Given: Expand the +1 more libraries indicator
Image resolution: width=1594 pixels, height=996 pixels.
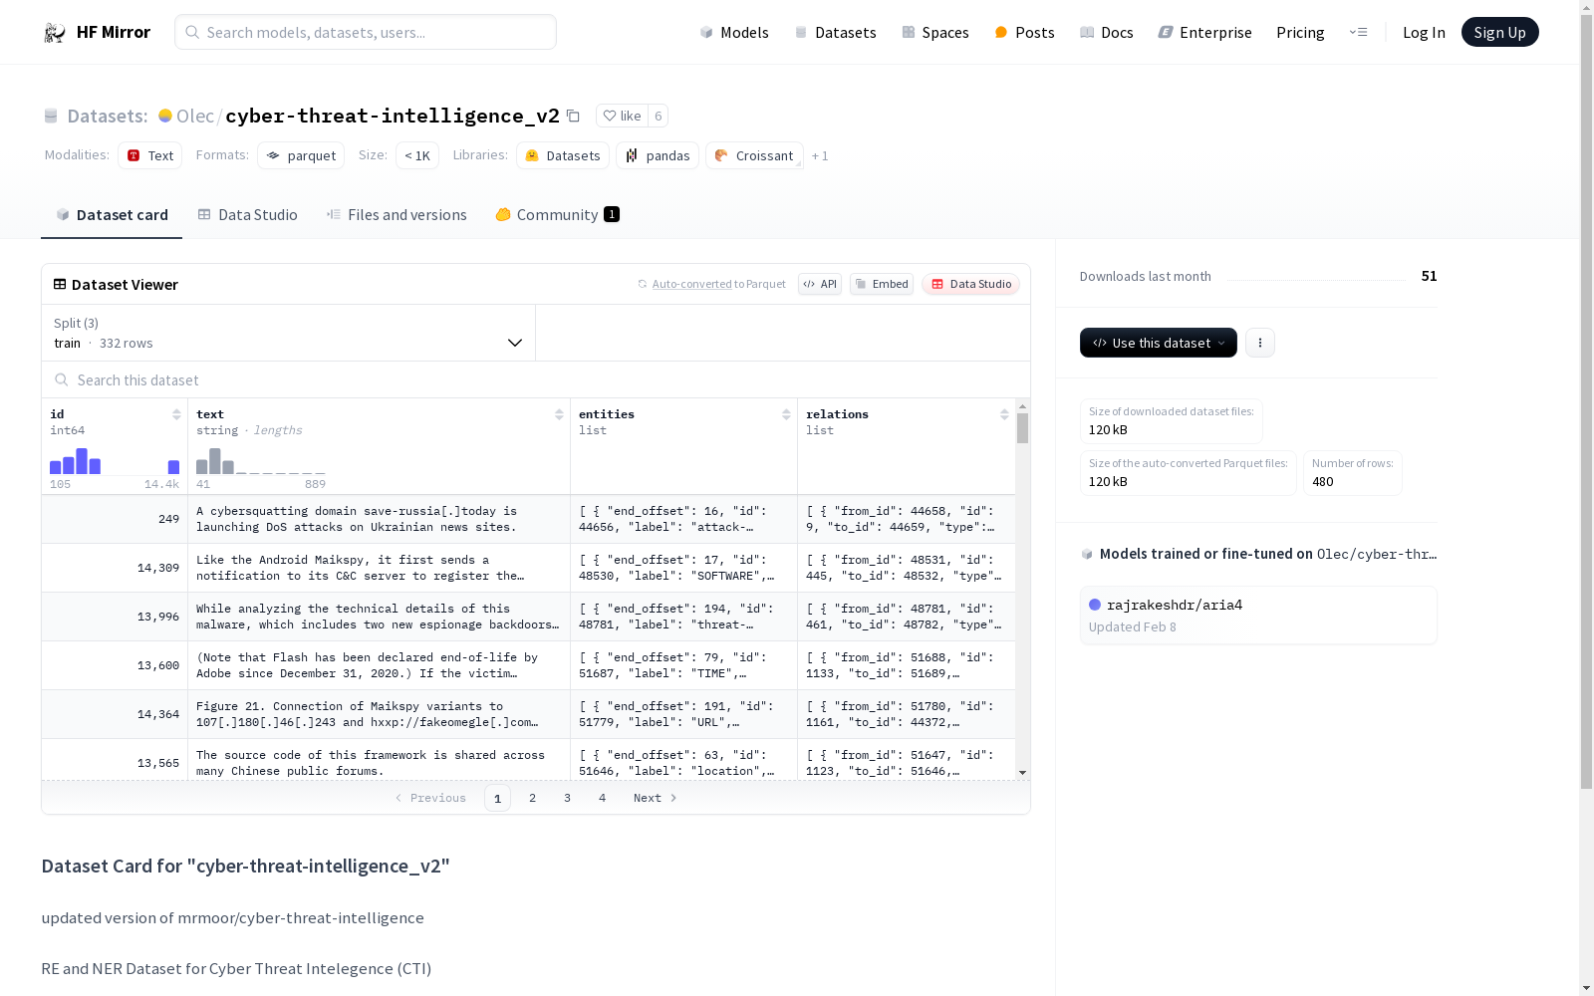Looking at the screenshot, I should coord(820,156).
